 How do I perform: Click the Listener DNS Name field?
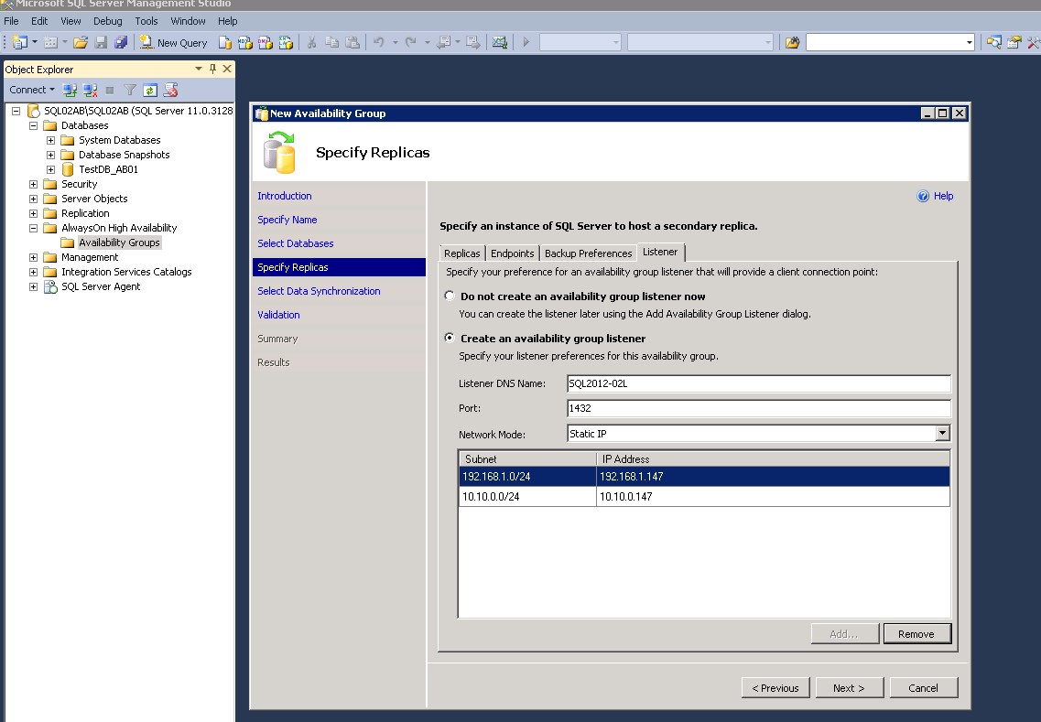758,384
